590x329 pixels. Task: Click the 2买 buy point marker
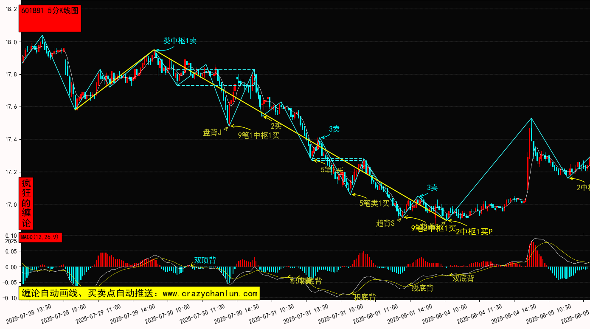[276, 126]
